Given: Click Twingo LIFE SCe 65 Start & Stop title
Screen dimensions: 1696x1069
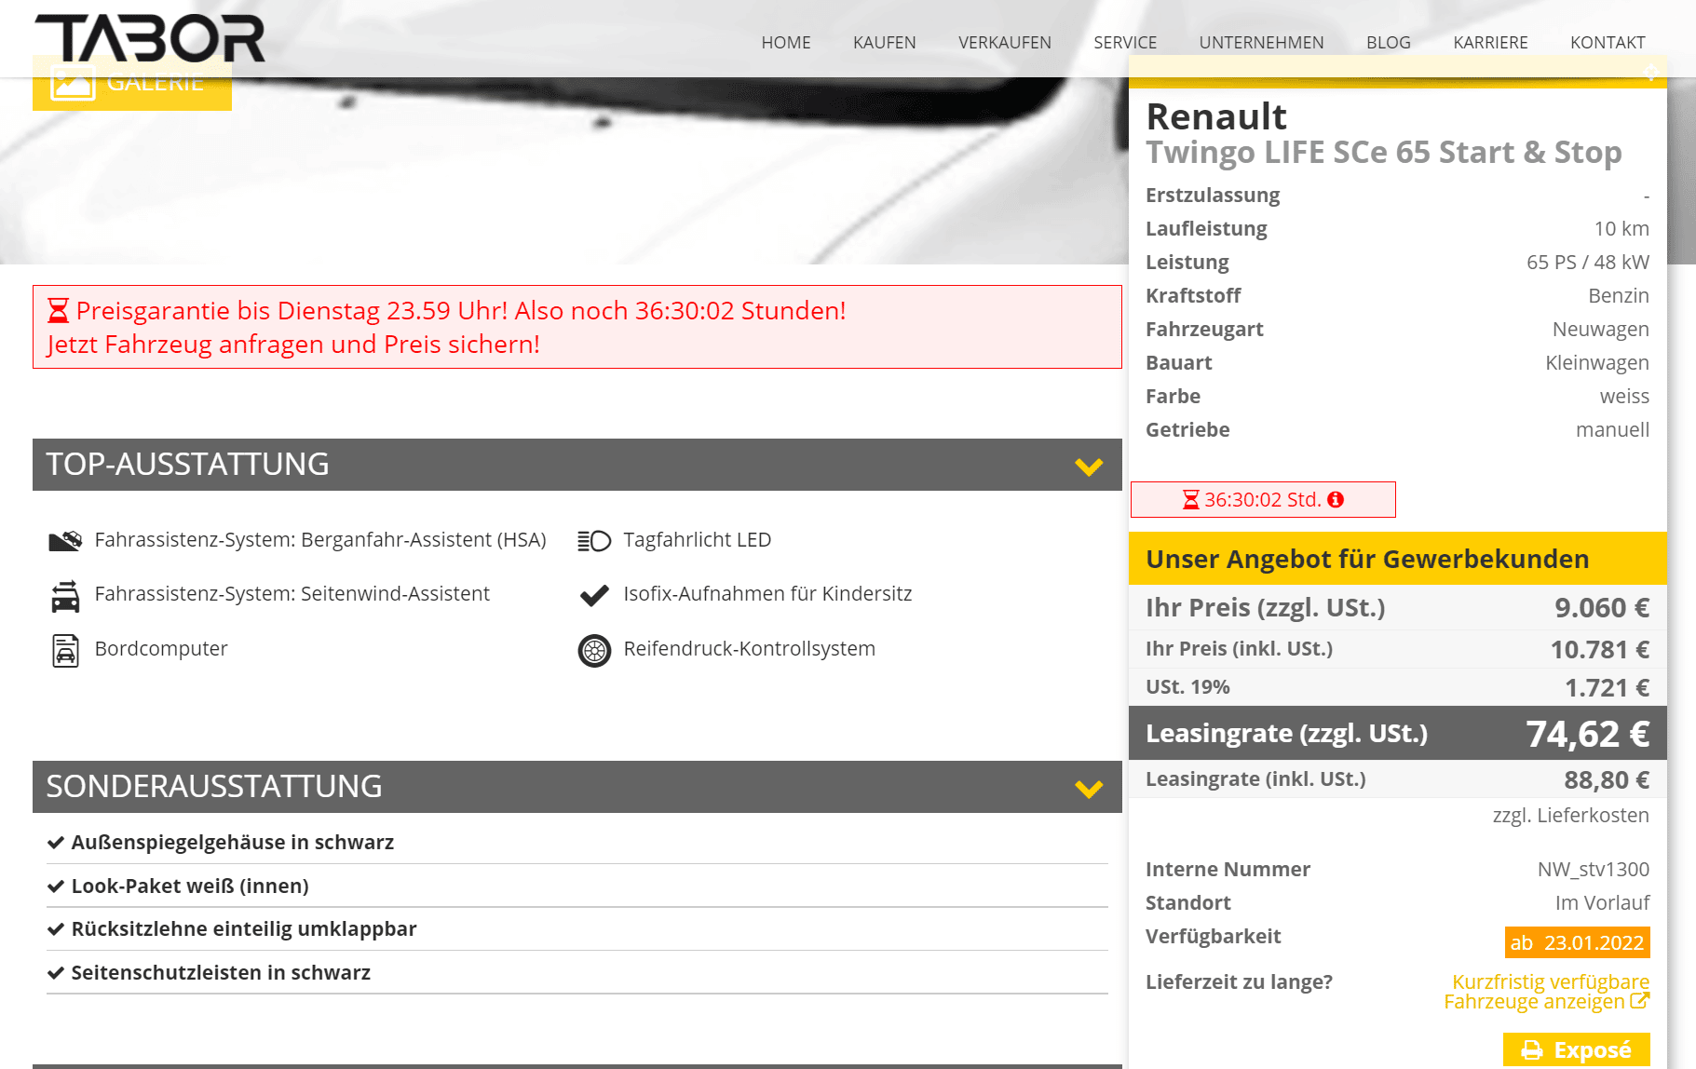Looking at the screenshot, I should coord(1384,153).
